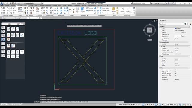192x108 pixels.
Task: Open the status bar customization menu icon
Action: (190, 105)
